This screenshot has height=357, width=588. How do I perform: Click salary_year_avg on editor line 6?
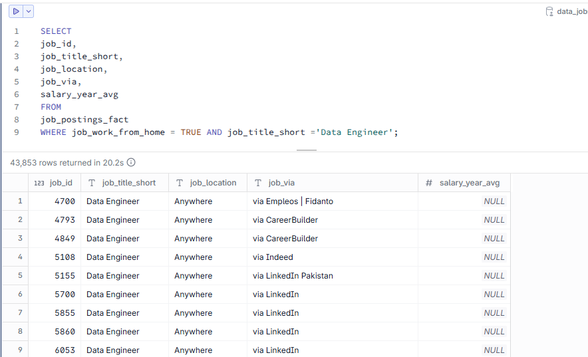point(80,94)
